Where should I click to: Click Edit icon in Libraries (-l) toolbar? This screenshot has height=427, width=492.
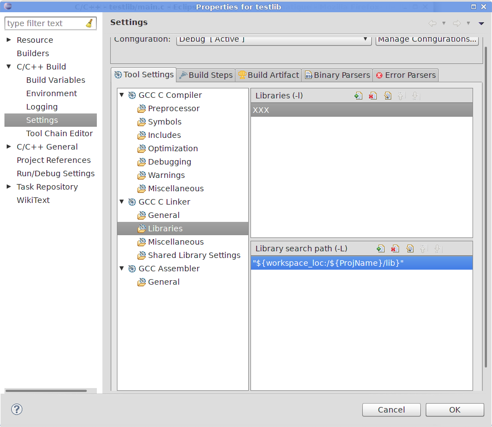point(387,96)
